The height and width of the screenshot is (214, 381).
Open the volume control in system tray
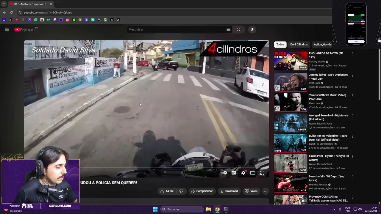(360, 209)
